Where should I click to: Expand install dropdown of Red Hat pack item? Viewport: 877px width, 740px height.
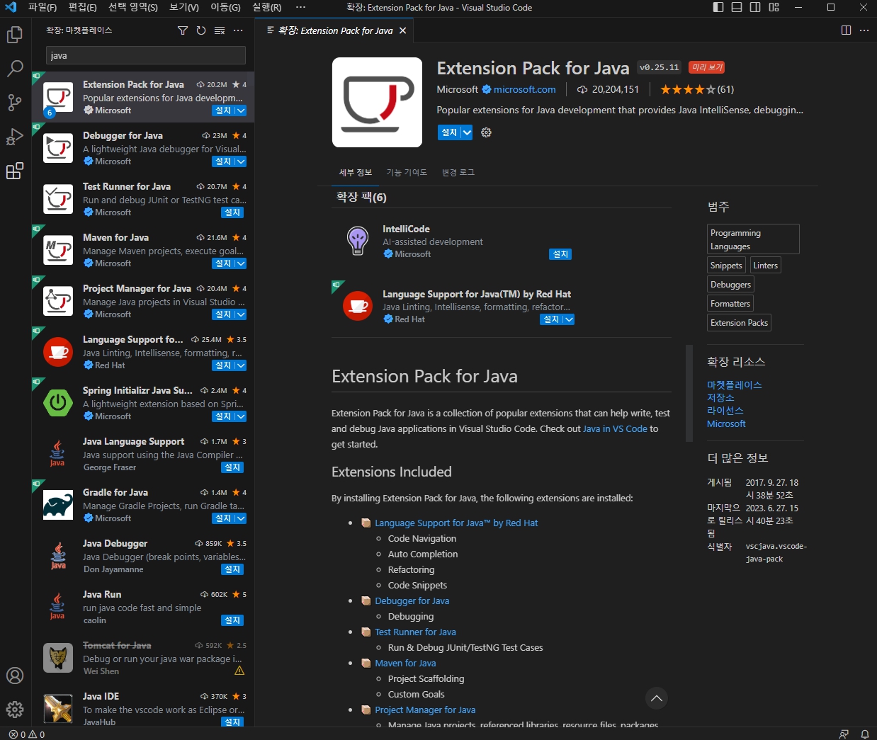coord(569,319)
